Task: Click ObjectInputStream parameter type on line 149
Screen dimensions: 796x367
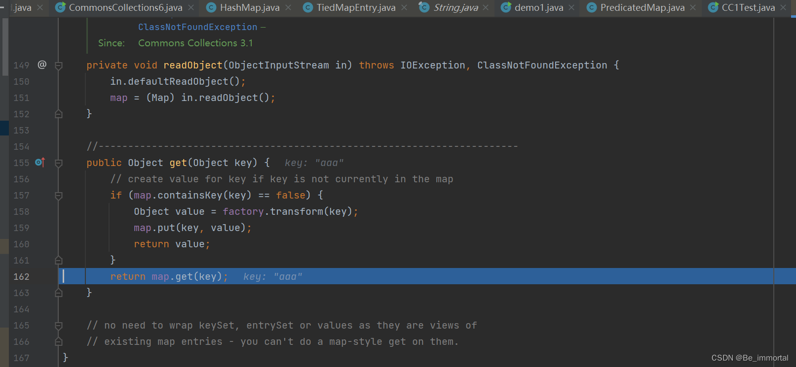Action: (279, 65)
